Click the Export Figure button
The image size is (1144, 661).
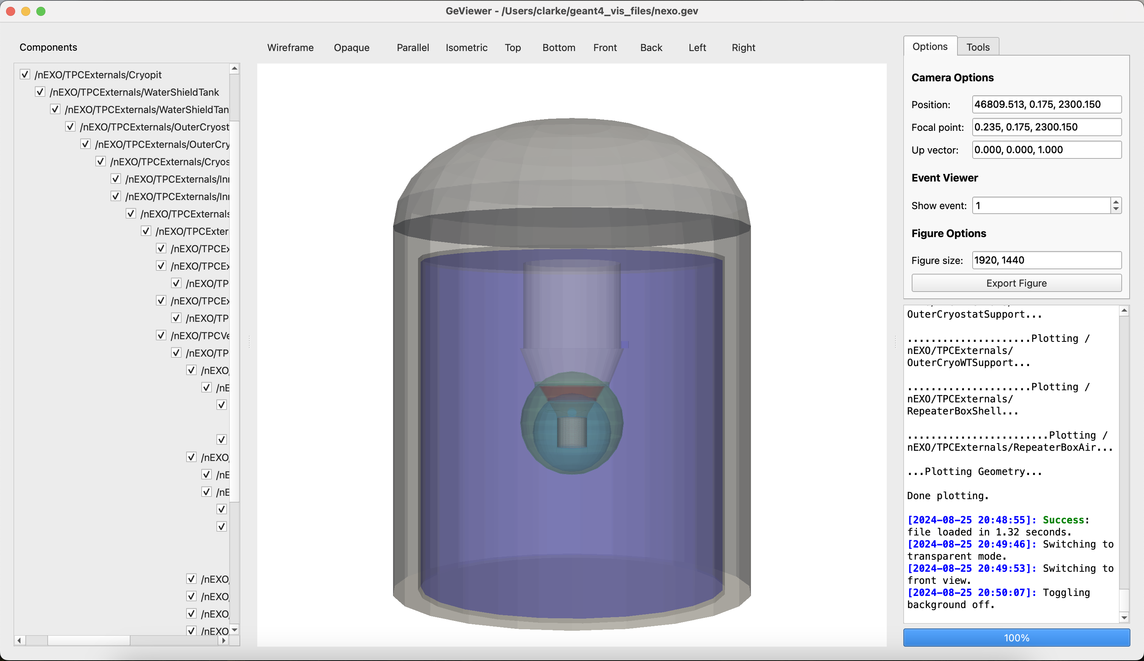1016,283
